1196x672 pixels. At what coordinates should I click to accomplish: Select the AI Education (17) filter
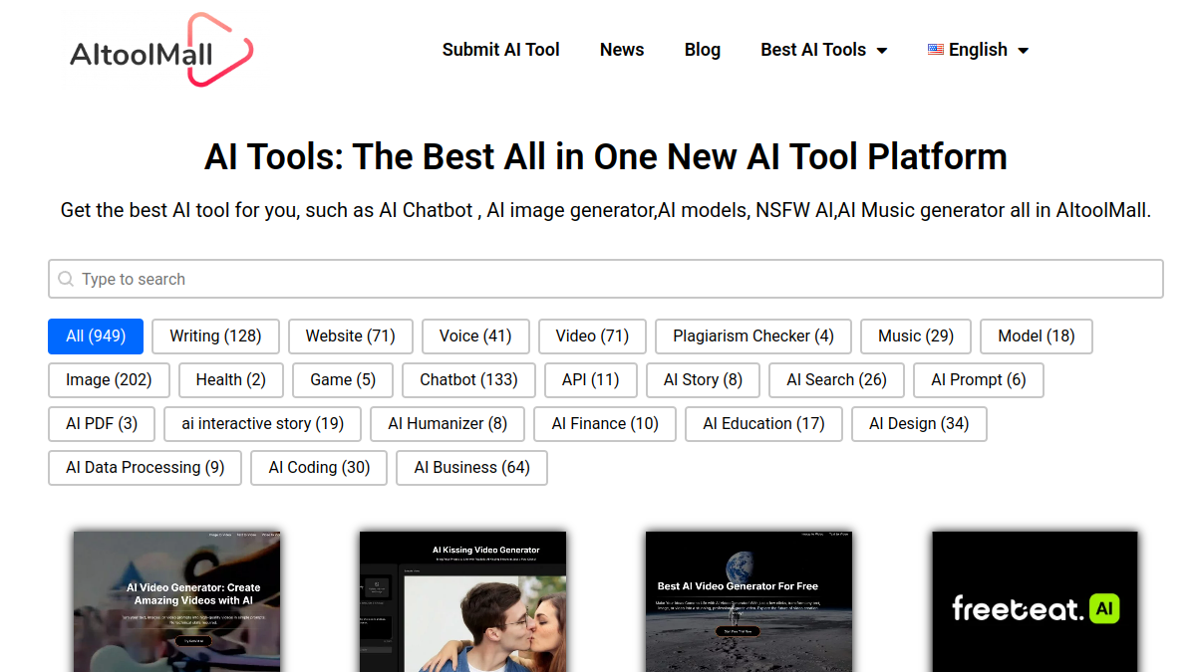763,424
